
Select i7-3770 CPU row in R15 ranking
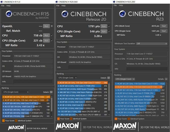click(26, 110)
